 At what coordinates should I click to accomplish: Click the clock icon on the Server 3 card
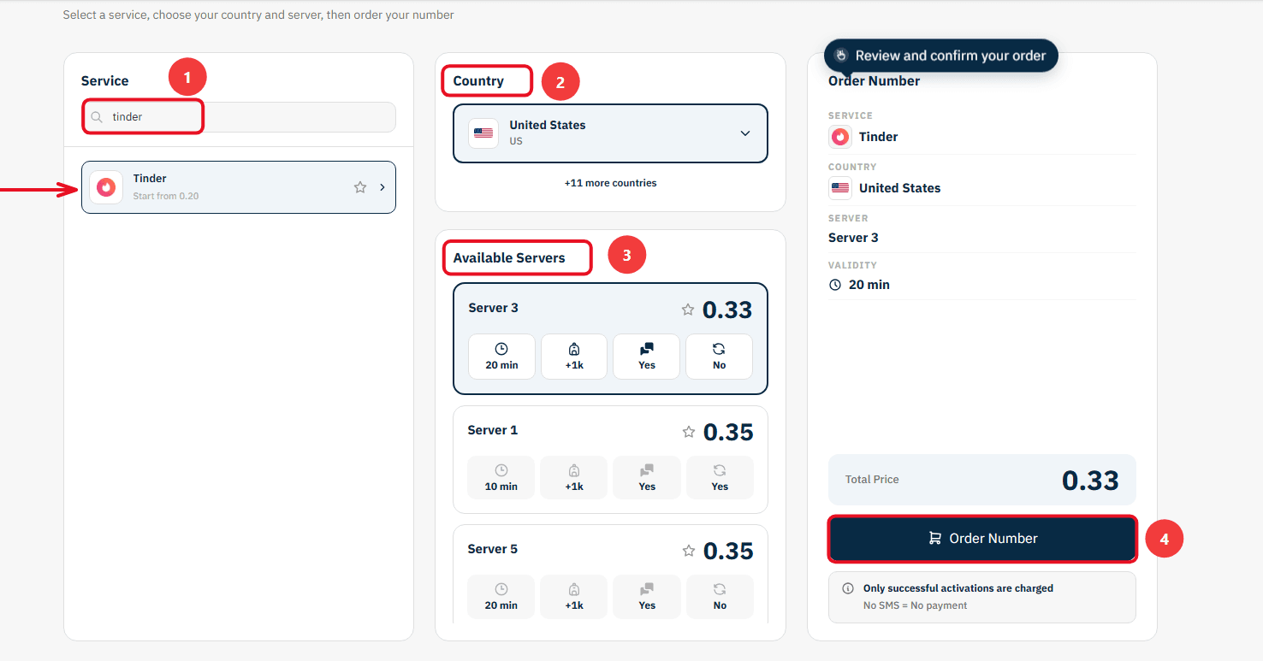click(x=501, y=349)
